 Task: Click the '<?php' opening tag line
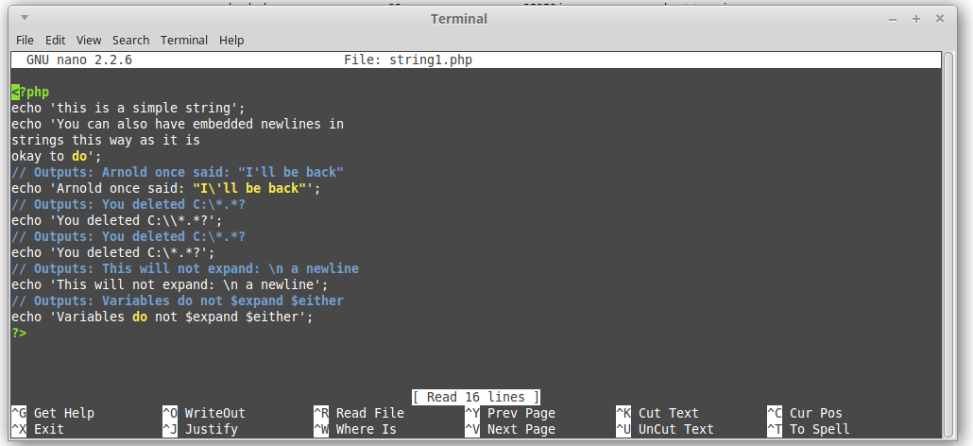point(30,93)
